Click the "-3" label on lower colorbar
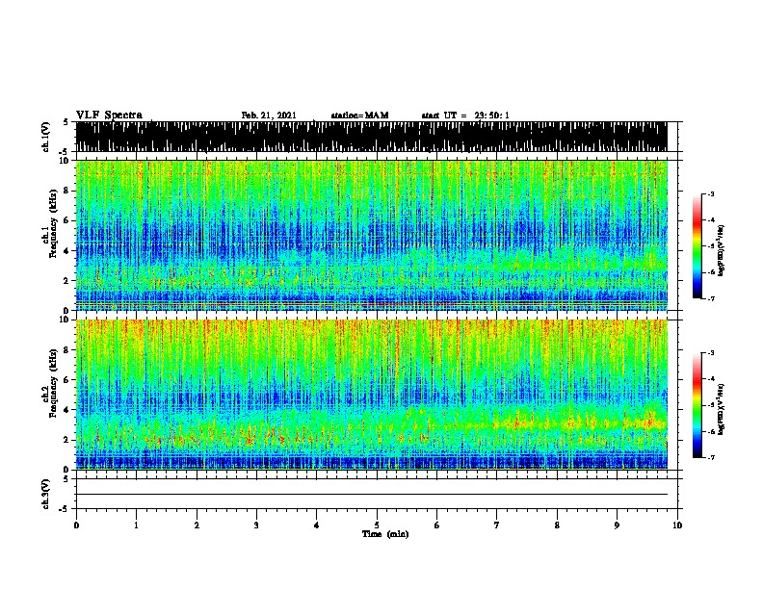The width and height of the screenshot is (763, 589). point(710,353)
